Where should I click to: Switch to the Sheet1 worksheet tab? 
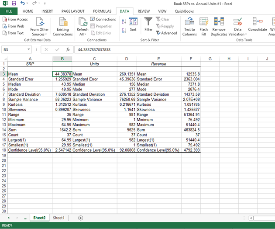[58, 218]
